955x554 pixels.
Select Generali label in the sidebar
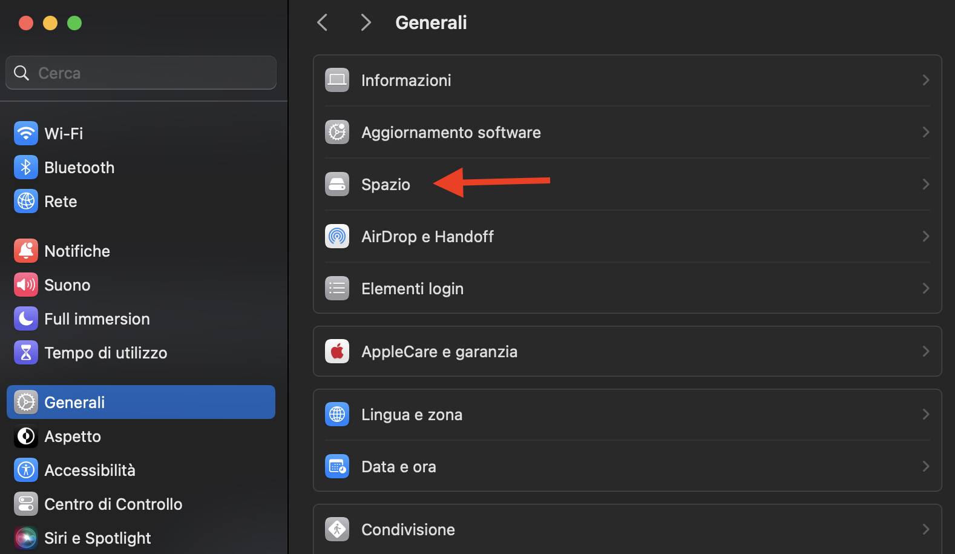tap(74, 402)
